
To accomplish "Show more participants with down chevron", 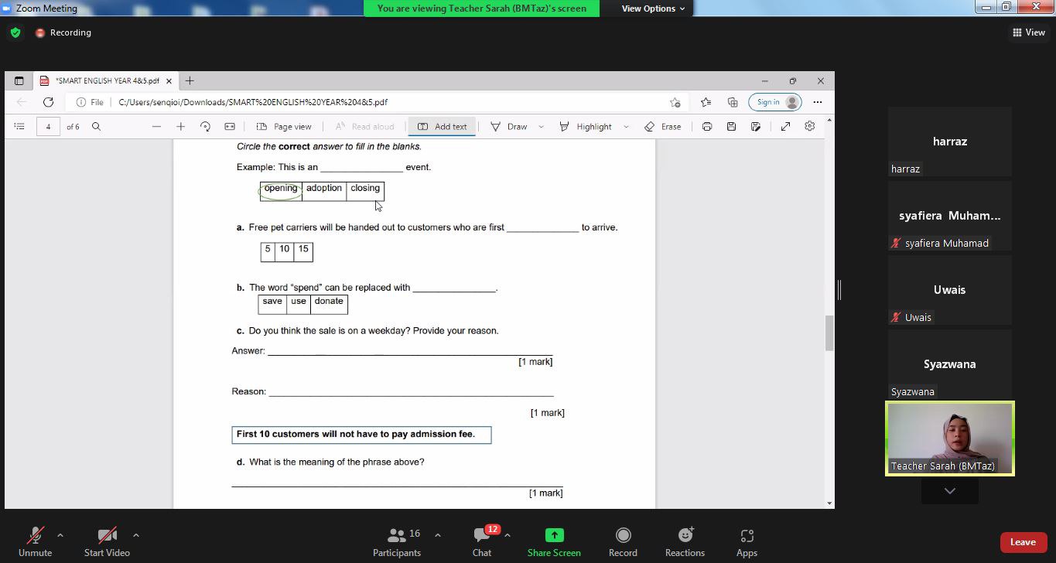I will coord(950,491).
